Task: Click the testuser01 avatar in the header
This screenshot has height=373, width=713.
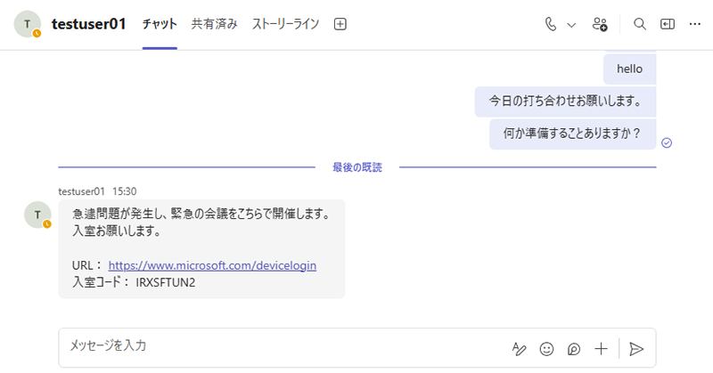Action: 28,24
